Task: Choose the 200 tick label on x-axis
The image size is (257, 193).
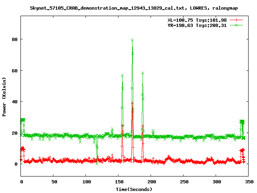Action: click(151, 182)
